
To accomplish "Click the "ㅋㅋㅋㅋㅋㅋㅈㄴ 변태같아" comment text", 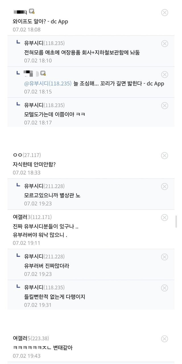I will (43, 348).
